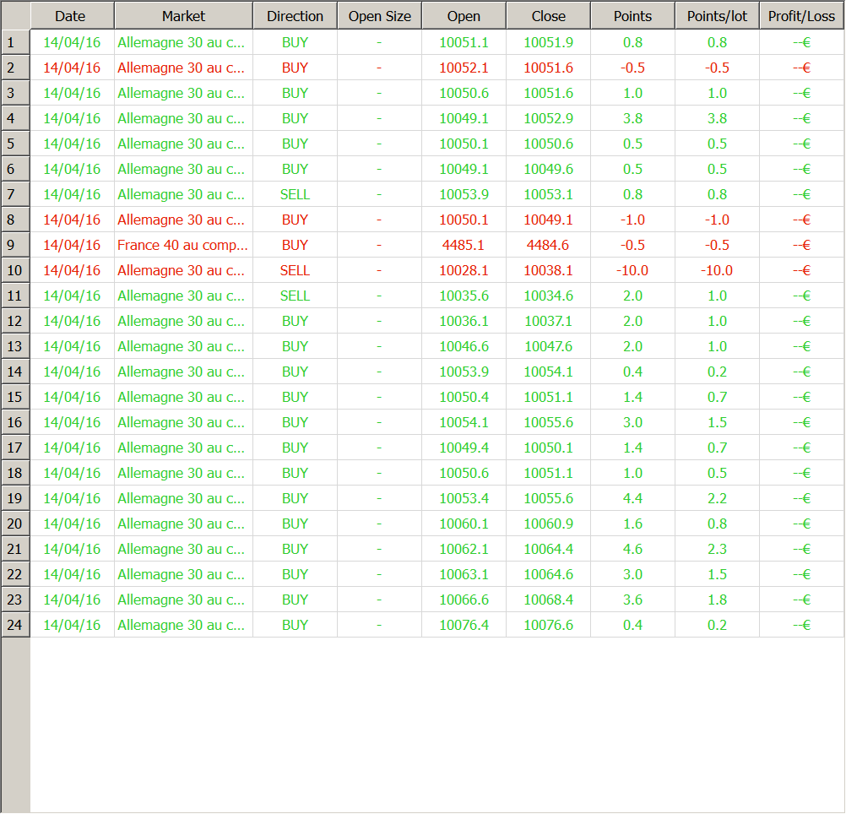The image size is (846, 814).
Task: Click close price 10052.9
Action: [x=548, y=118]
